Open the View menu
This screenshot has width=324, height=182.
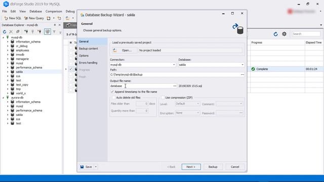[x=22, y=11]
